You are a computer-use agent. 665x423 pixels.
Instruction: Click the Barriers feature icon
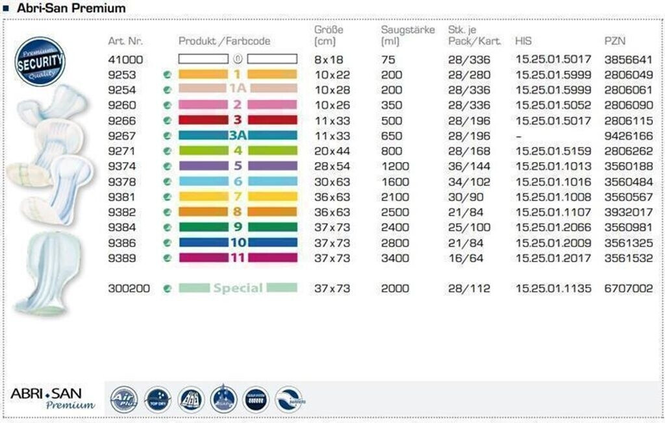[288, 400]
